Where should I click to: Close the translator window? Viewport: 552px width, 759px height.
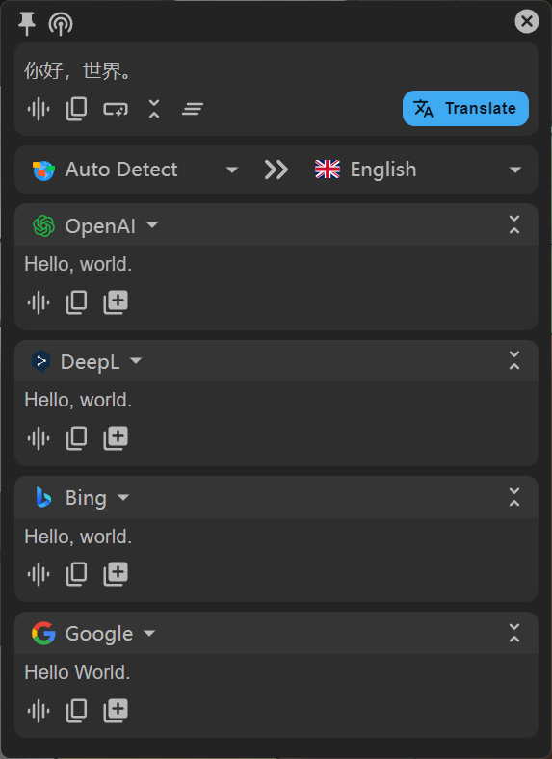pyautogui.click(x=526, y=21)
